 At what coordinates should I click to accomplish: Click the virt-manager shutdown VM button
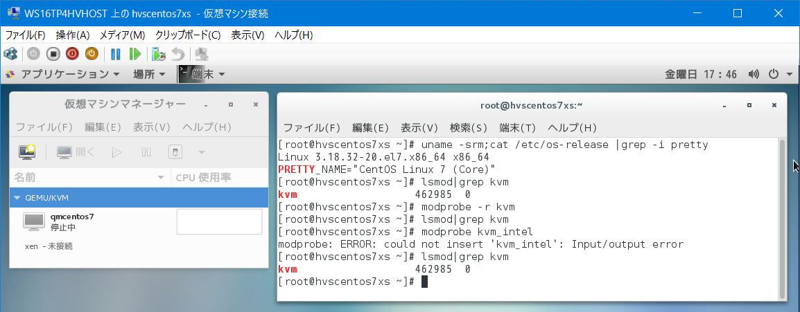(x=175, y=152)
